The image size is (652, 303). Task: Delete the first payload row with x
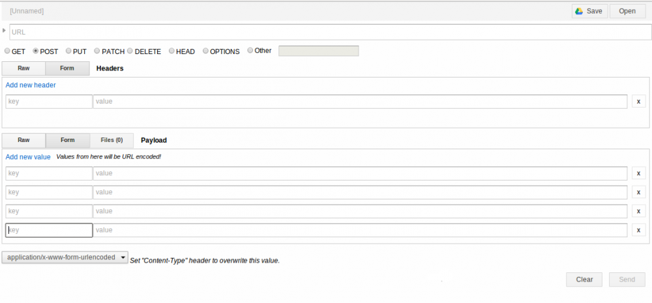coord(638,173)
